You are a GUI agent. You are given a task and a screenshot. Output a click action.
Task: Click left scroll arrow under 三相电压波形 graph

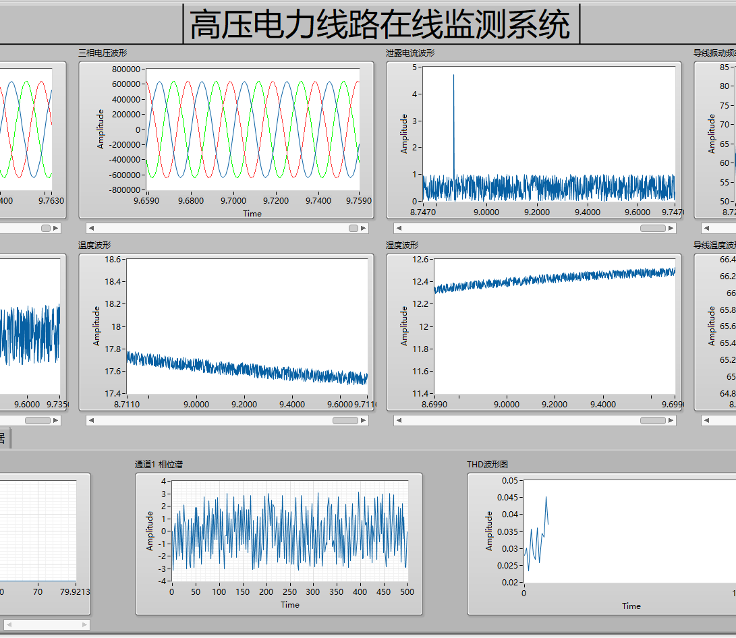(x=92, y=229)
